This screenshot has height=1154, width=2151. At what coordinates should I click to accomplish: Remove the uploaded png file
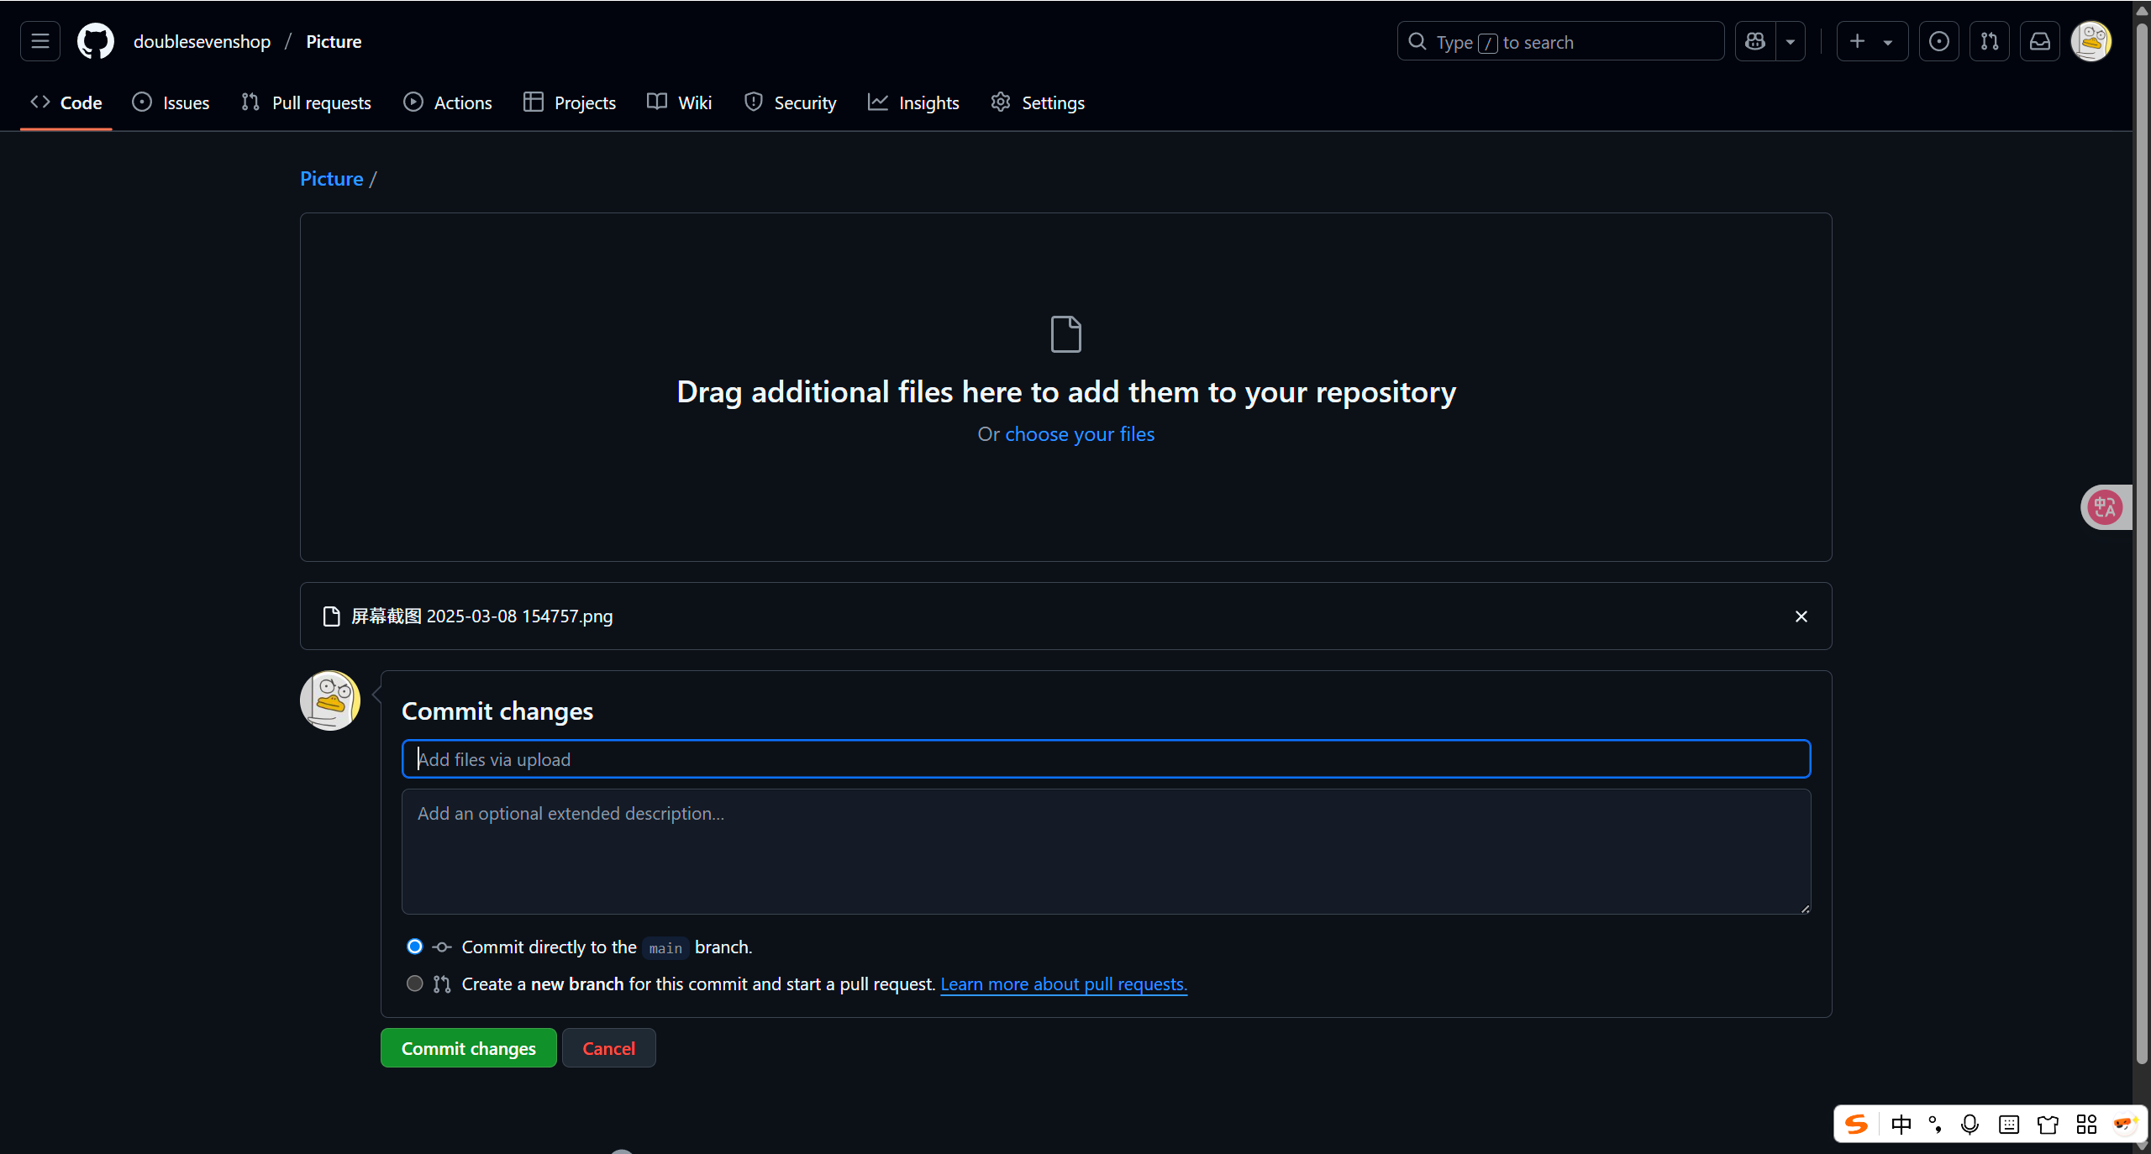(x=1801, y=616)
